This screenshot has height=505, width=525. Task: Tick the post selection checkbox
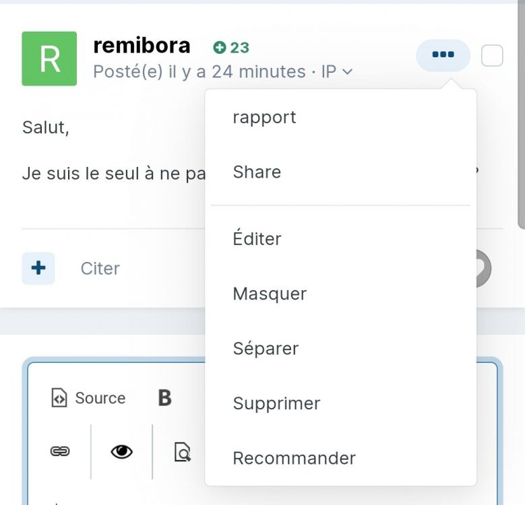tap(492, 56)
